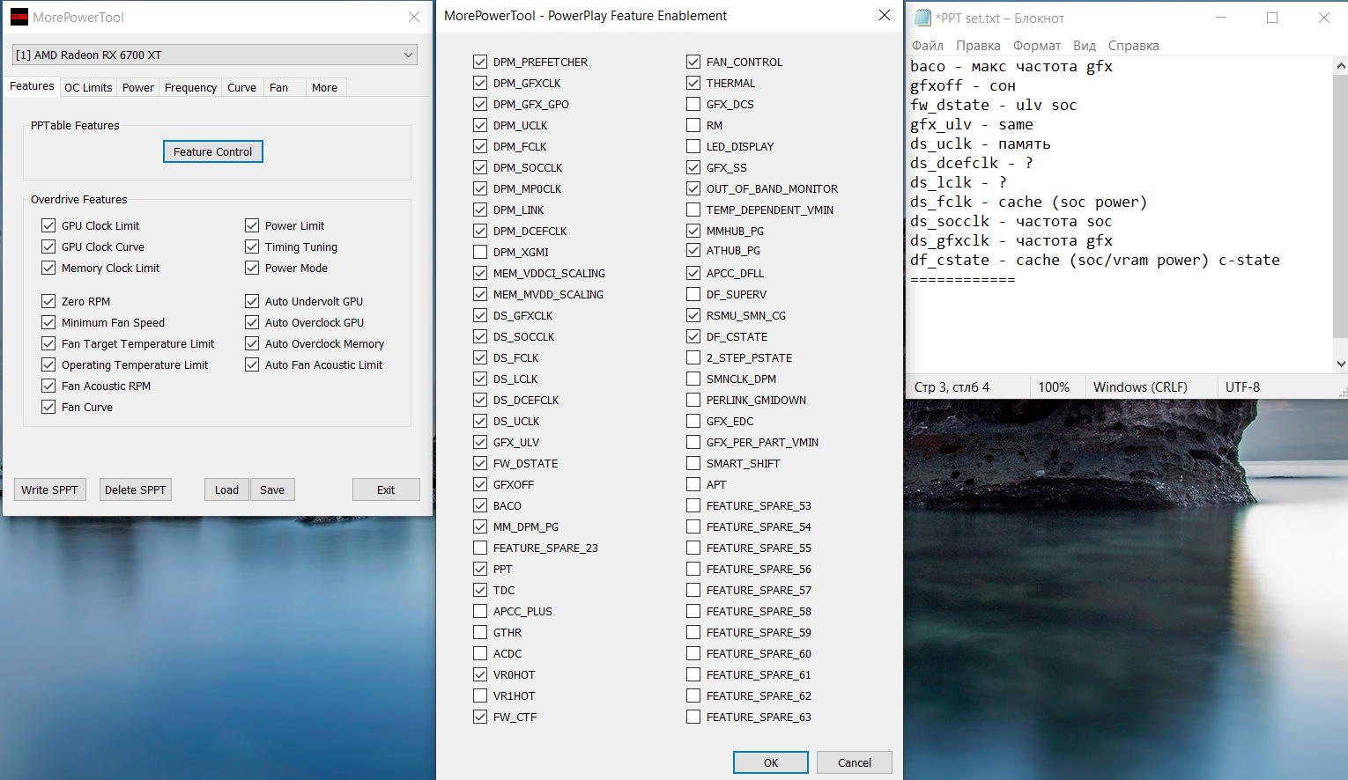Click the Exit button
Viewport: 1348px width, 780px height.
[x=386, y=489]
